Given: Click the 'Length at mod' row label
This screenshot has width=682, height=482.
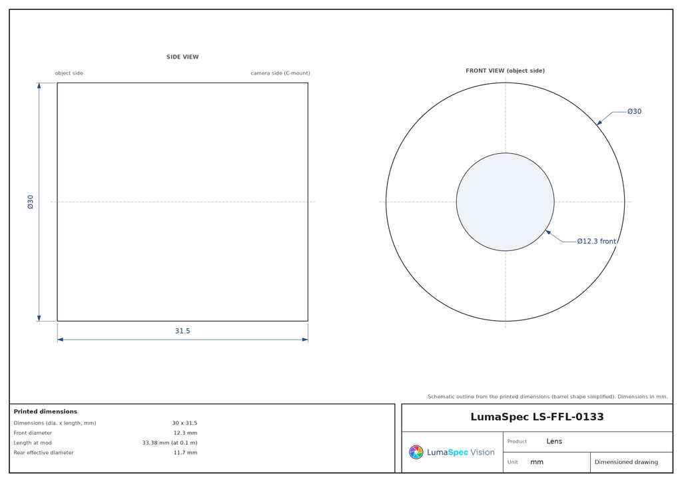Looking at the screenshot, I should click(x=33, y=443).
